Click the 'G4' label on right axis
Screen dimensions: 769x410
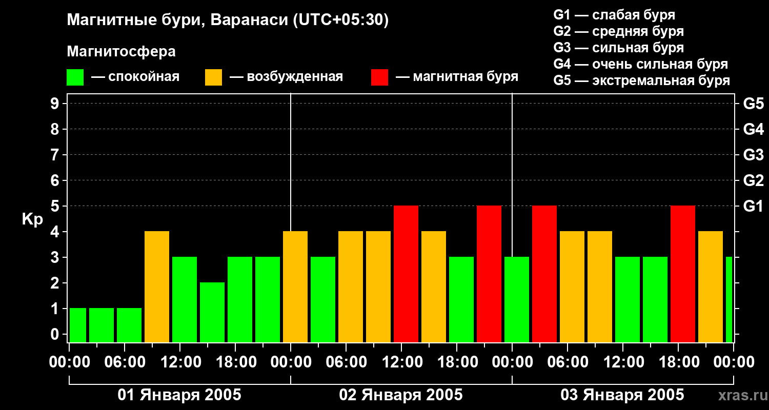pos(753,129)
